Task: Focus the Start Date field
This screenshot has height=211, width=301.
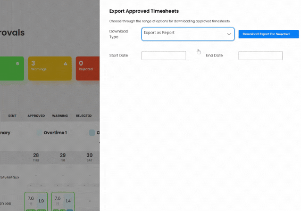Action: point(164,55)
